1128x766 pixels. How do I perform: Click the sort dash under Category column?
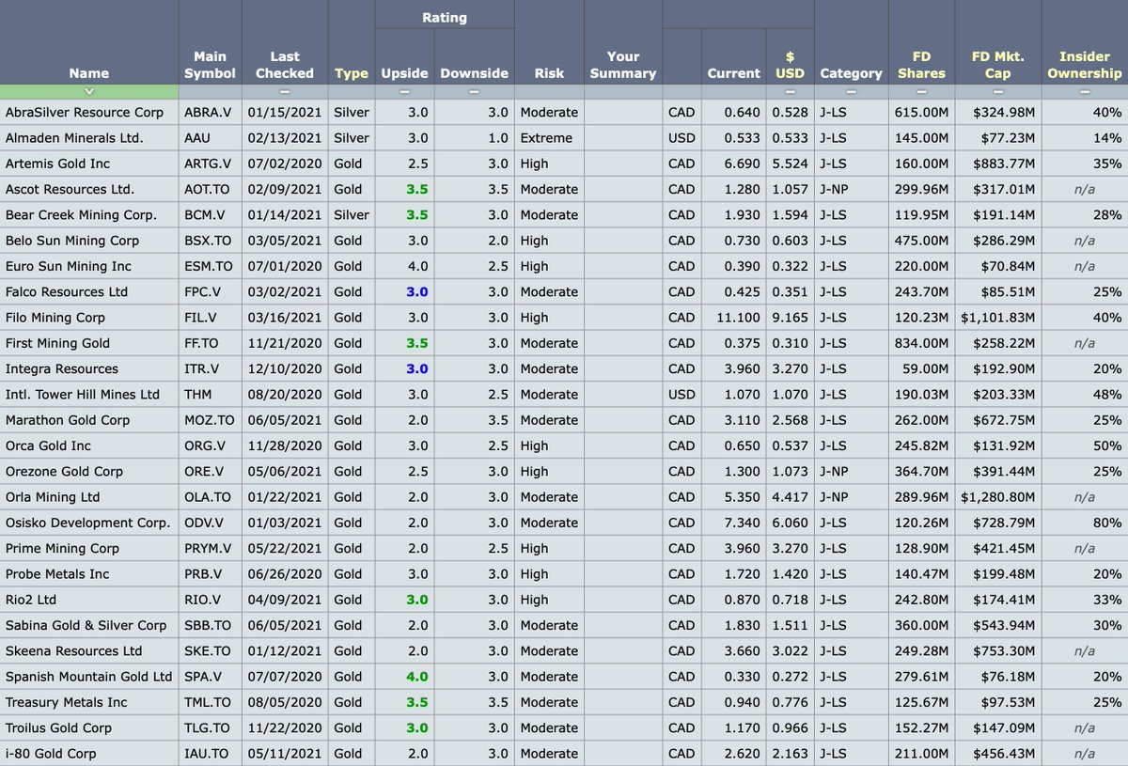(x=851, y=92)
